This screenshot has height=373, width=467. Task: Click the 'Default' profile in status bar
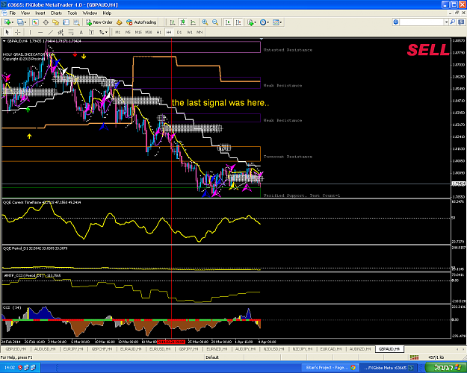click(x=212, y=357)
